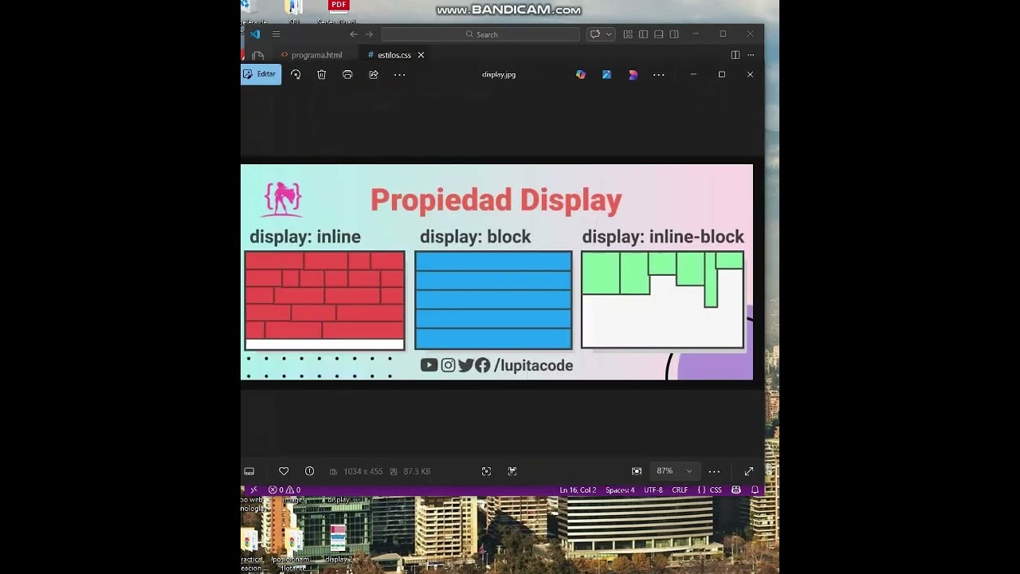The width and height of the screenshot is (1020, 574).
Task: Open more options in Photos bottom bar
Action: click(715, 471)
